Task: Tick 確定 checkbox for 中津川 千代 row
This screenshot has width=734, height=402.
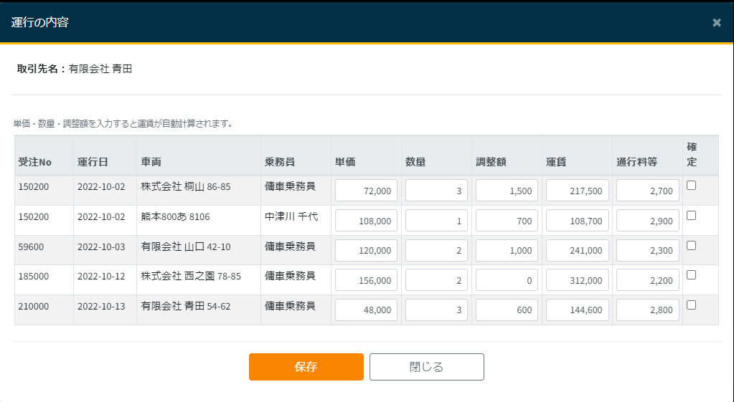Action: 691,215
